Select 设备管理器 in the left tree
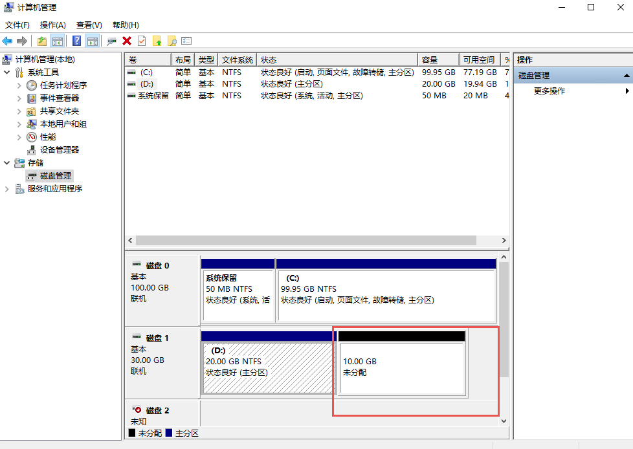633x449 pixels. click(x=59, y=150)
